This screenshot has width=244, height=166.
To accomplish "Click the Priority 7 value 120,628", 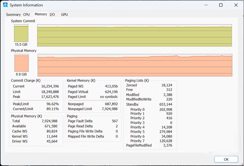I will (166, 141).
